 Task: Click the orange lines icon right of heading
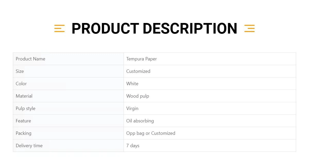tap(249, 28)
